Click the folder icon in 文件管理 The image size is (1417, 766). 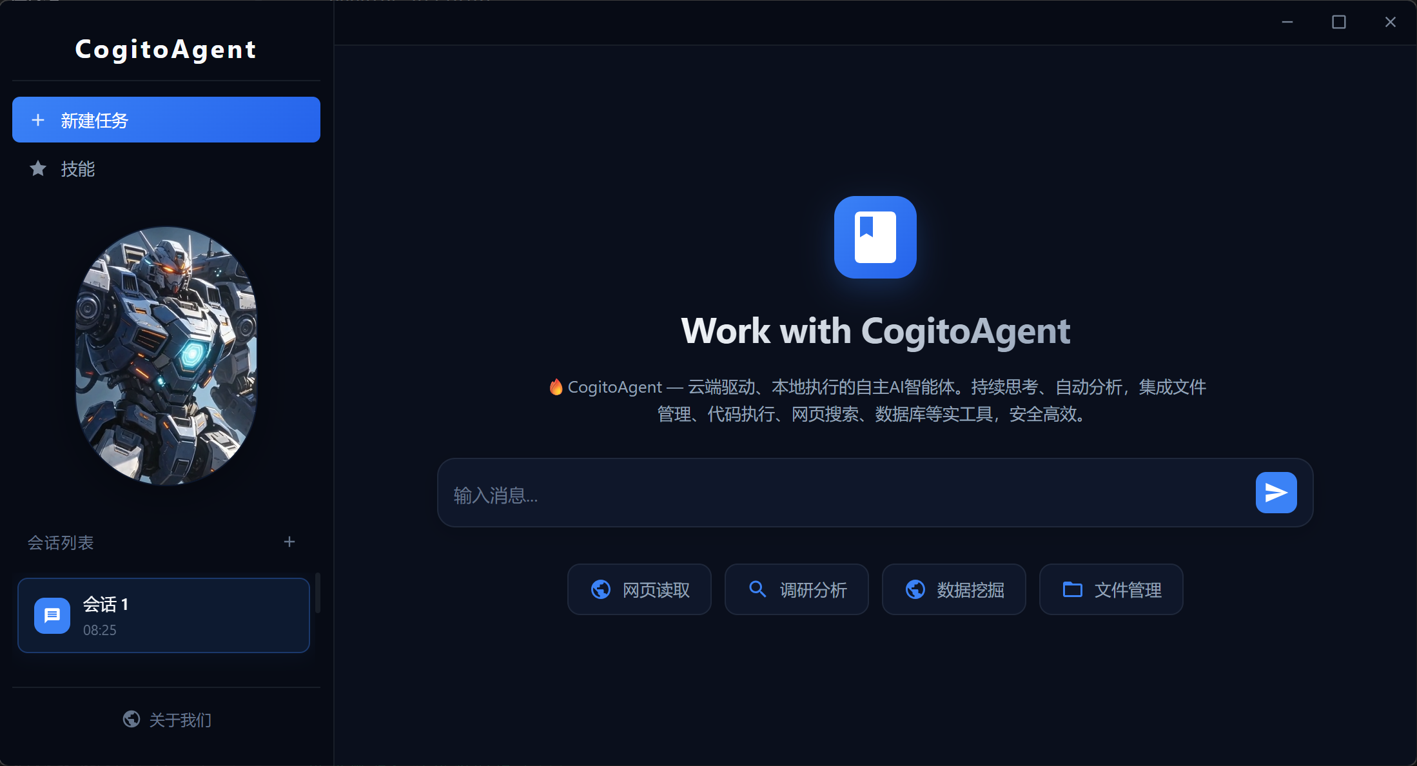tap(1073, 589)
